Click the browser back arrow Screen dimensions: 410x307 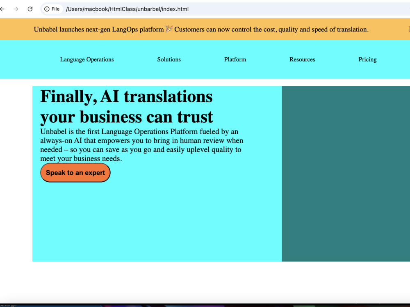(2, 9)
